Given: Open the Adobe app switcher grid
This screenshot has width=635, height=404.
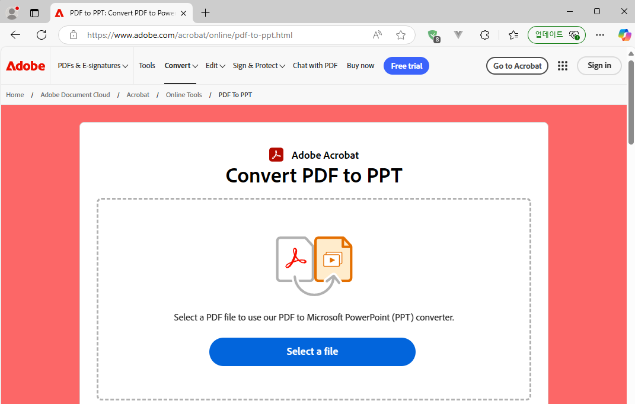Looking at the screenshot, I should 563,66.
